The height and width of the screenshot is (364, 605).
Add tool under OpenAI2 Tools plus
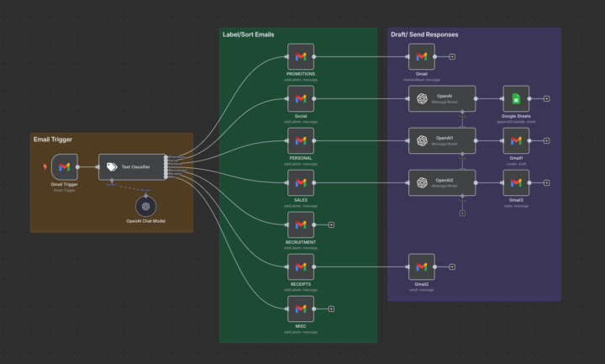pyautogui.click(x=462, y=213)
